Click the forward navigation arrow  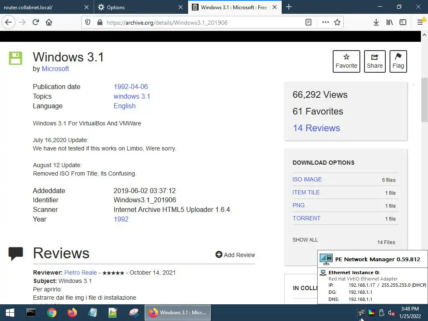(22, 23)
